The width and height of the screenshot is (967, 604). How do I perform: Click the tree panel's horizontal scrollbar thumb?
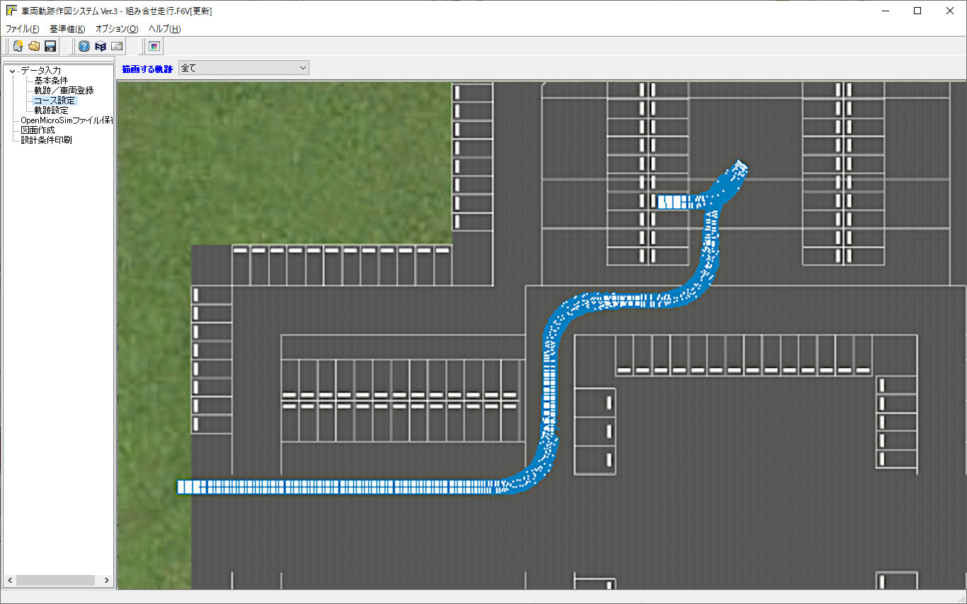(x=55, y=580)
